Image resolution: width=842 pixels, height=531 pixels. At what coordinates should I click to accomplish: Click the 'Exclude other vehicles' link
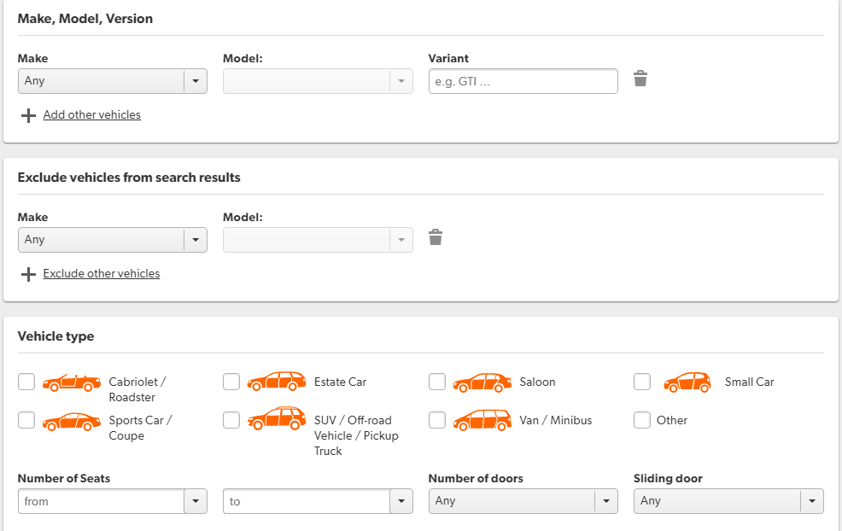pos(101,274)
